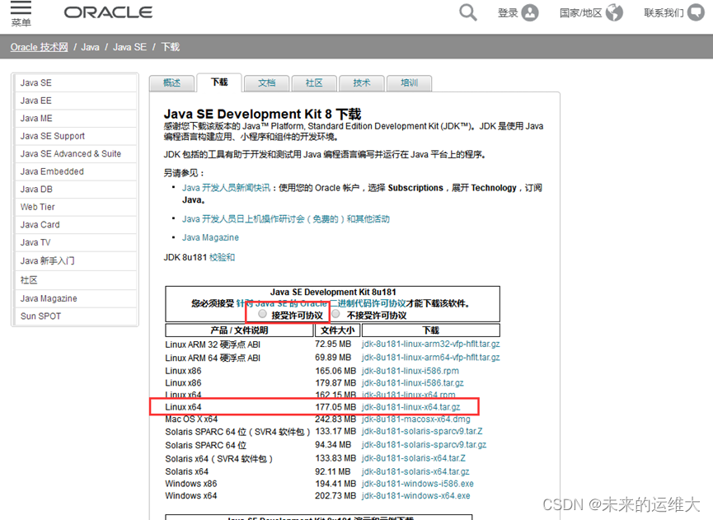Click the Mac OS X x64 product label
This screenshot has height=520, width=713.
coord(191,419)
